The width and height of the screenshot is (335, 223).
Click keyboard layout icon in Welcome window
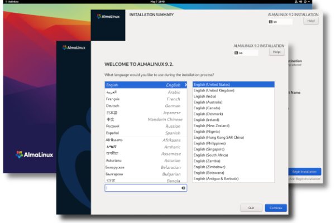pyautogui.click(x=236, y=53)
